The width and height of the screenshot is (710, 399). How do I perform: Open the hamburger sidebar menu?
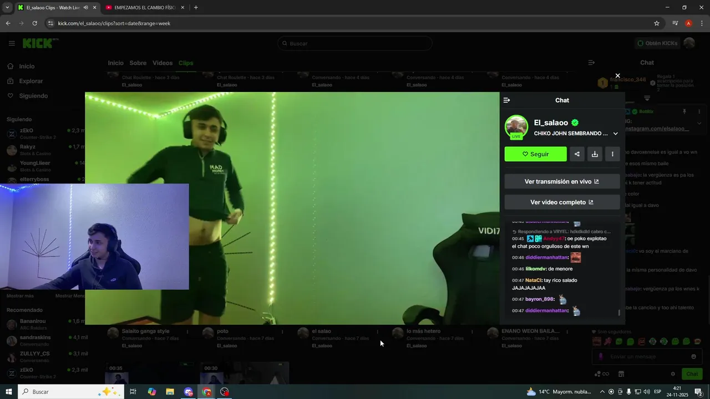point(12,43)
